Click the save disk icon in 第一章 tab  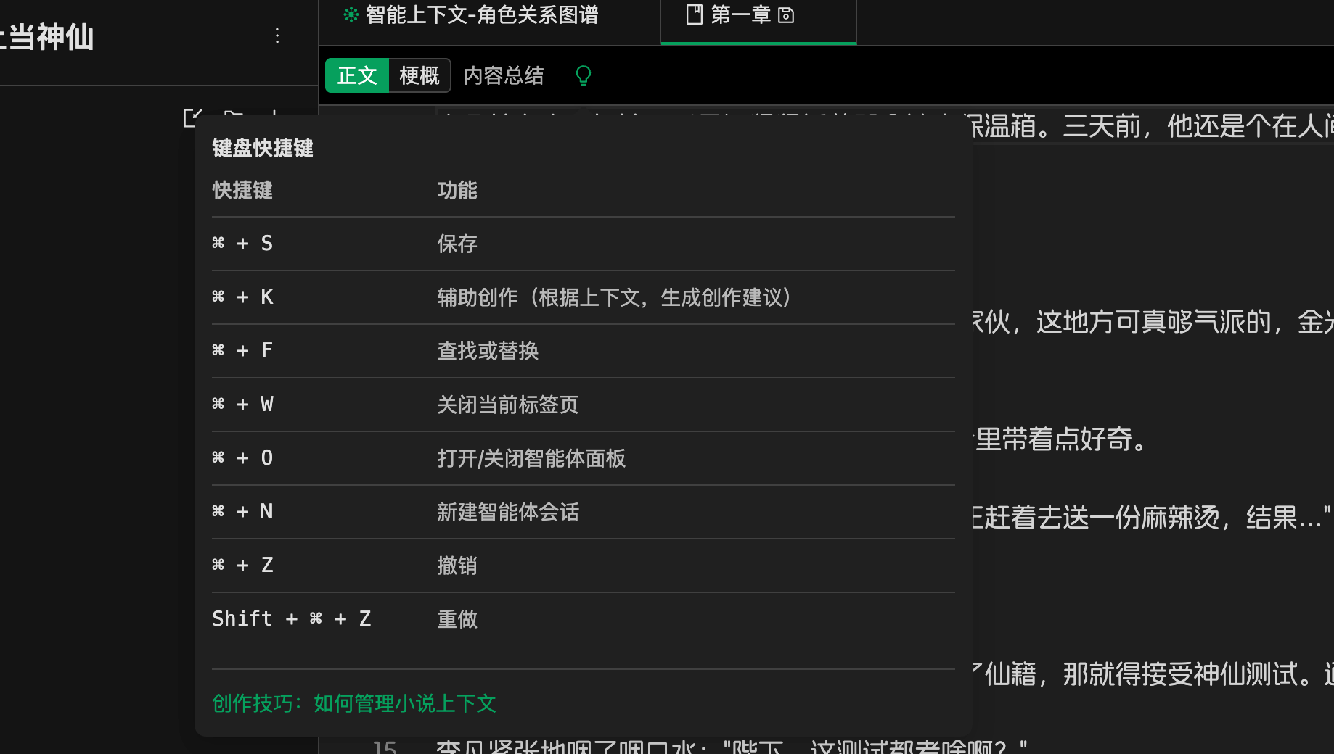(x=786, y=15)
